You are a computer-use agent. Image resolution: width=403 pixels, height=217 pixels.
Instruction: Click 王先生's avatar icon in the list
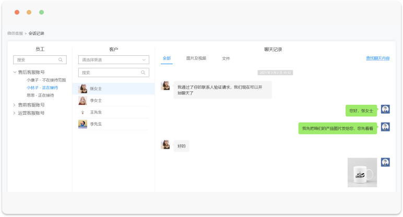point(82,112)
